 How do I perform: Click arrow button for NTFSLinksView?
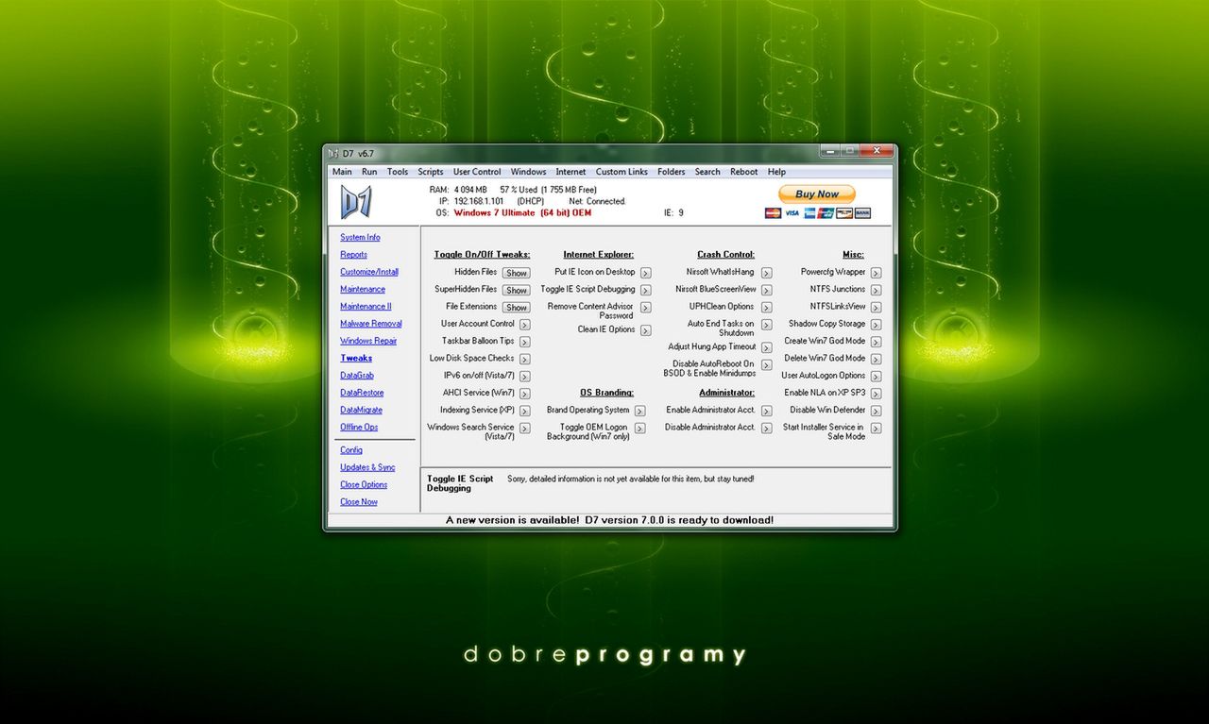(876, 308)
